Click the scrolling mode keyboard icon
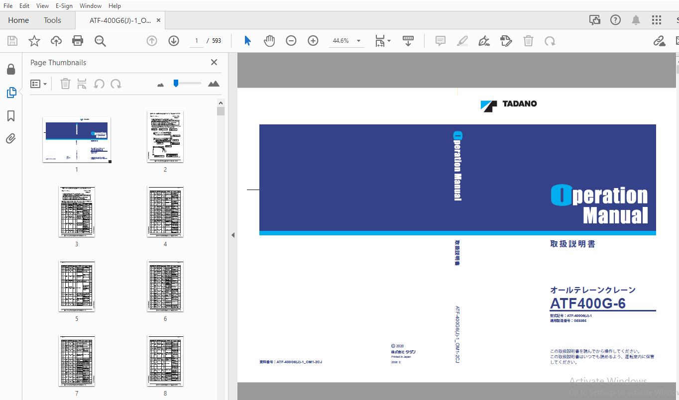 click(x=408, y=41)
